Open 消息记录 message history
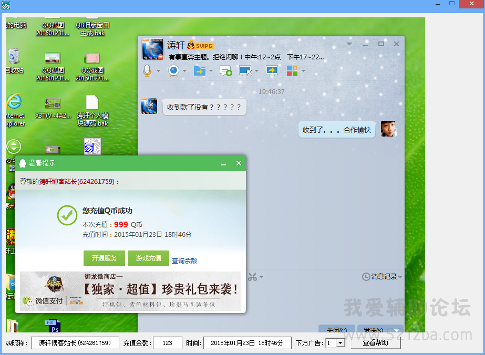The height and width of the screenshot is (355, 485). [x=382, y=276]
